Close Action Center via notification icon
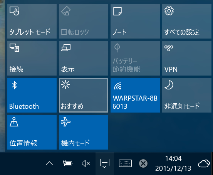Image resolution: width=213 pixels, height=175 pixels. coord(105,163)
